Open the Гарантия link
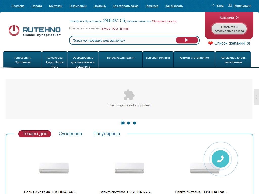 152,6
